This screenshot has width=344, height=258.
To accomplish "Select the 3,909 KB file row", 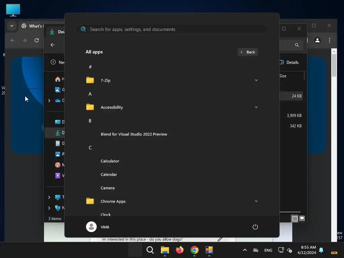I will 291,116.
